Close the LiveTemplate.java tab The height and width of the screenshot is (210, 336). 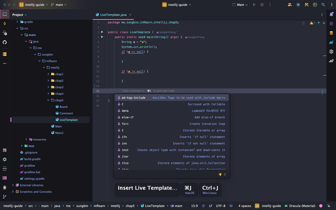point(130,15)
